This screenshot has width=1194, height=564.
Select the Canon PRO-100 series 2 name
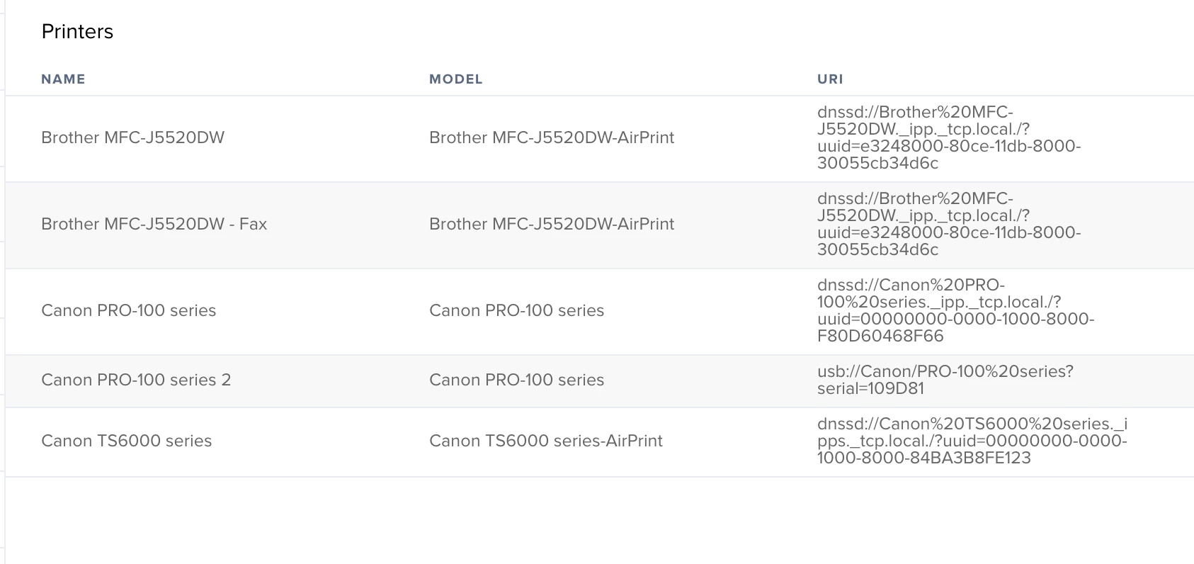point(136,380)
